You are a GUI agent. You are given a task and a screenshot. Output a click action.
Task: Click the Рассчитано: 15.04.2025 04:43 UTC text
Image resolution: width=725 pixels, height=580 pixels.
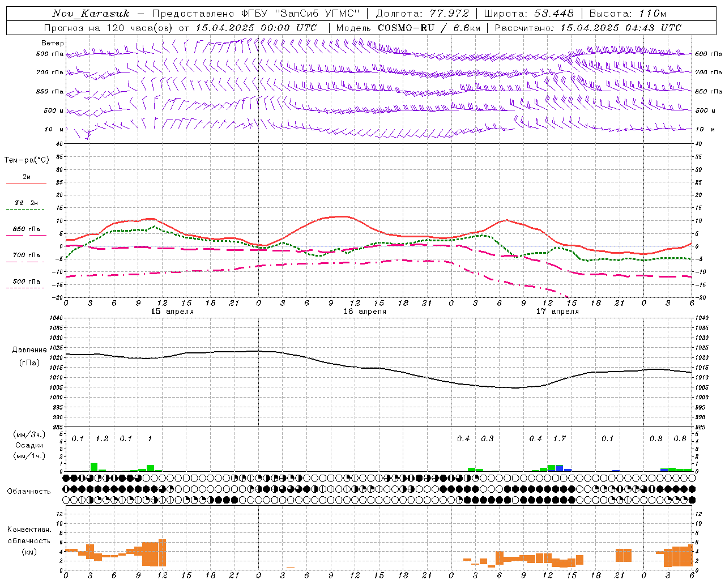588,28
